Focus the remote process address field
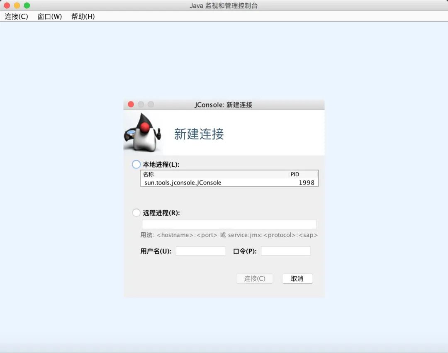 pyautogui.click(x=229, y=224)
